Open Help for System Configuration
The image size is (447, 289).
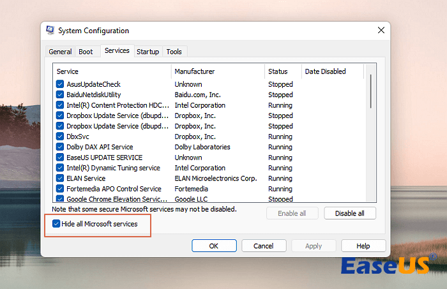coord(363,246)
